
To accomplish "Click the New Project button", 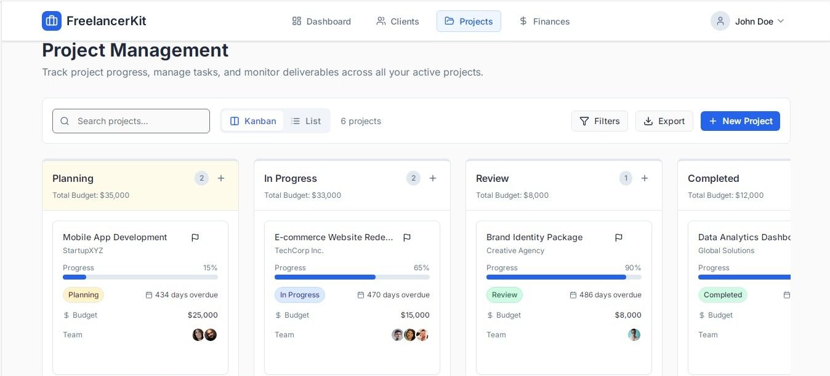I will (x=740, y=121).
